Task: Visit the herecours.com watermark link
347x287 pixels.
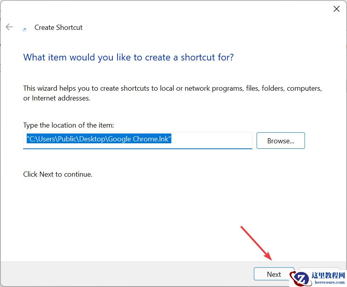Action: tap(330, 282)
